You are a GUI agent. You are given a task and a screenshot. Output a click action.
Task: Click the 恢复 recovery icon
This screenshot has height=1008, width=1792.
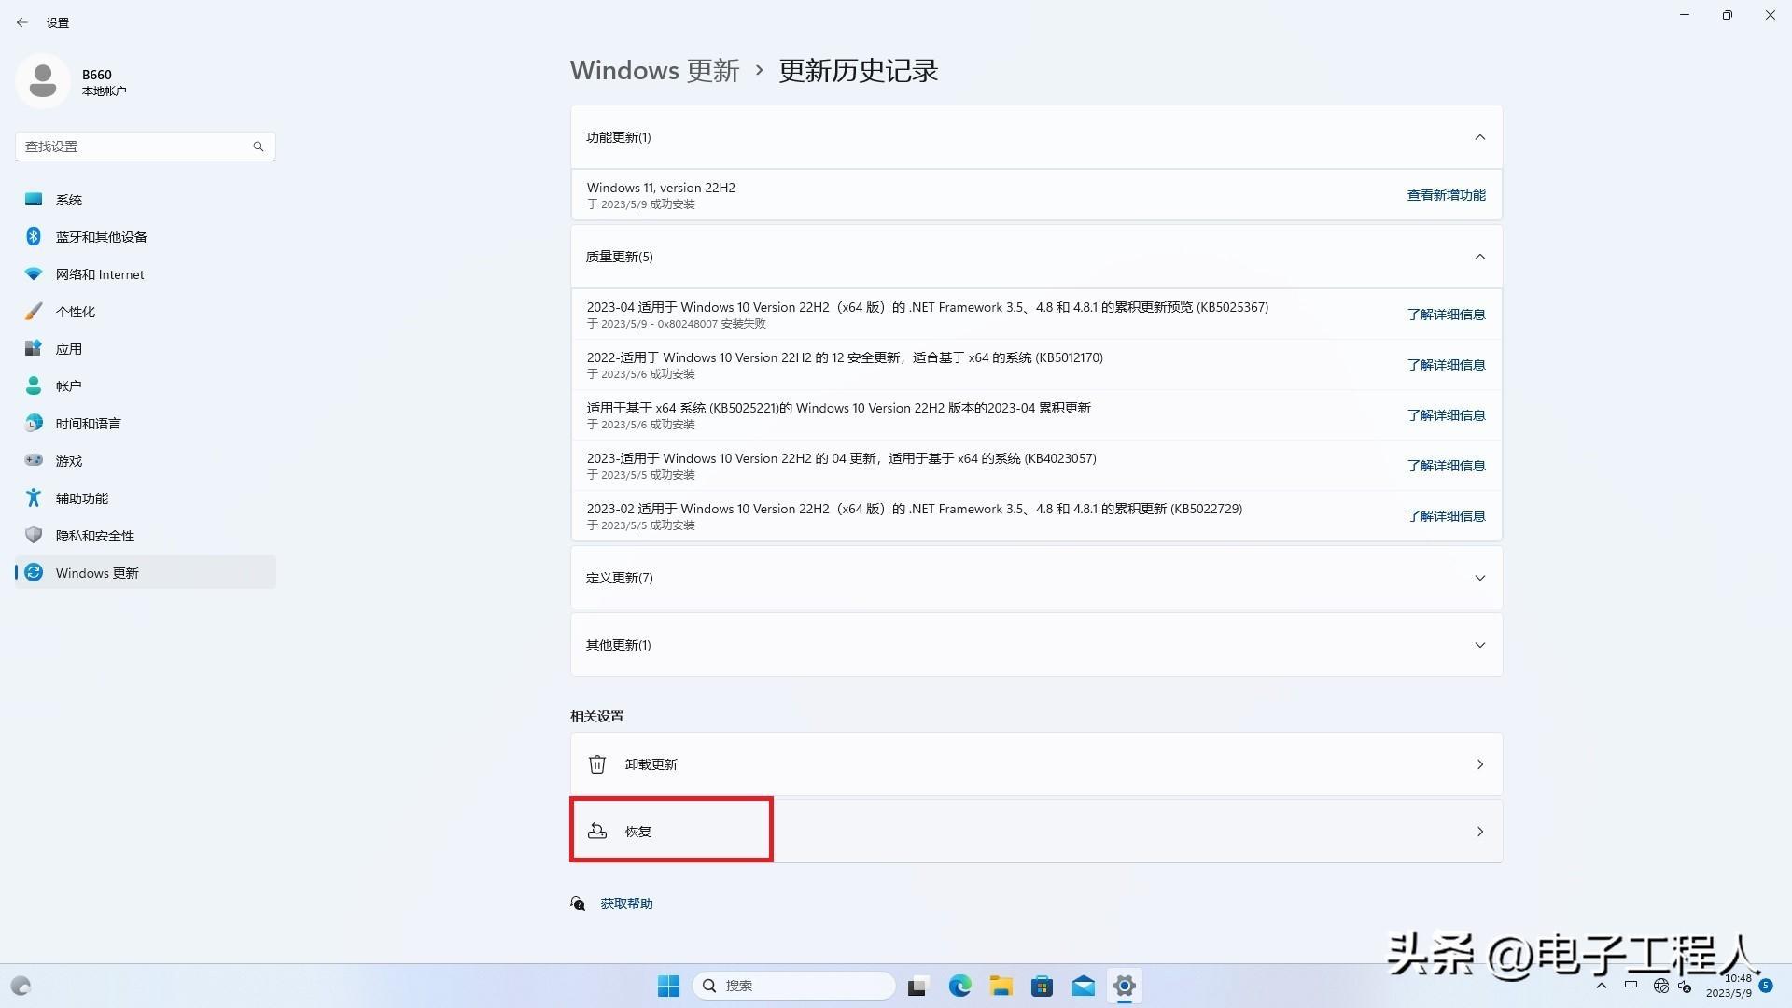(597, 831)
